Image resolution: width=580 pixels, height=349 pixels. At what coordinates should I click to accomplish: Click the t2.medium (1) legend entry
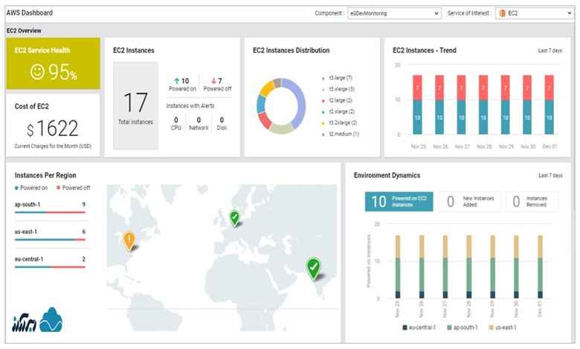[341, 134]
